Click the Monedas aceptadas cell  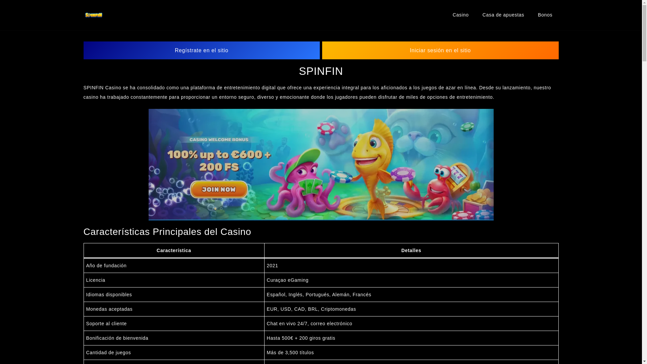[x=174, y=309]
